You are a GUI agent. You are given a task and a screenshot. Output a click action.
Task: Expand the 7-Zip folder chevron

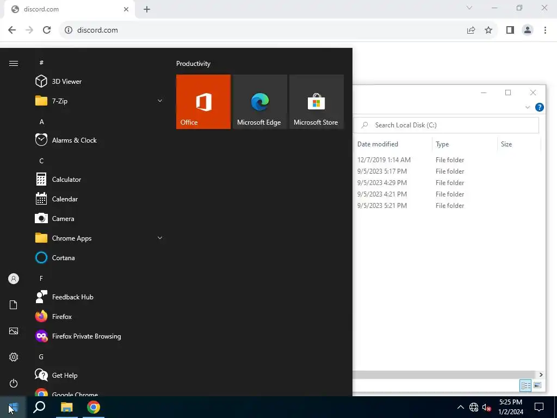[x=160, y=101]
